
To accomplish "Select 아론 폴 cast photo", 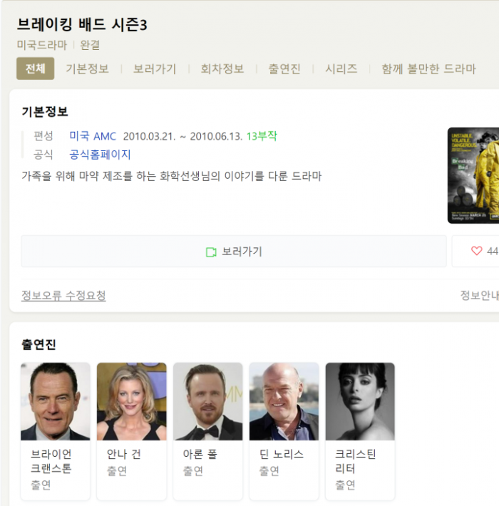I will (208, 401).
